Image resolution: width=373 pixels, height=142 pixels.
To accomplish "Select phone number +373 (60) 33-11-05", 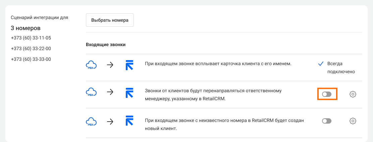I will tap(31, 38).
